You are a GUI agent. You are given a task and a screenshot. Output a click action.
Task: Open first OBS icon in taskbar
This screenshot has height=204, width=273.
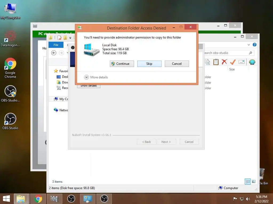(71, 199)
